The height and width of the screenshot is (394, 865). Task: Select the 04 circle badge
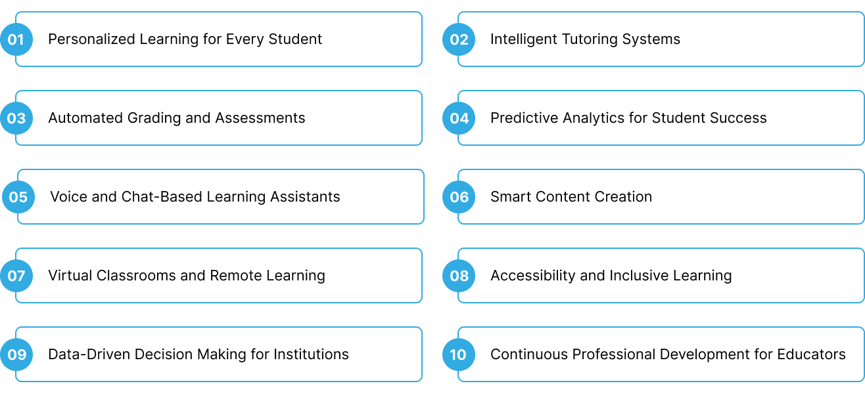click(459, 118)
